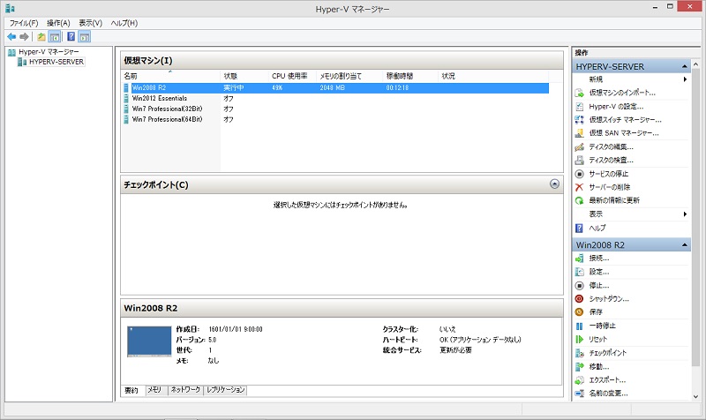Select HYPERV-SERVER in the tree

pos(56,62)
